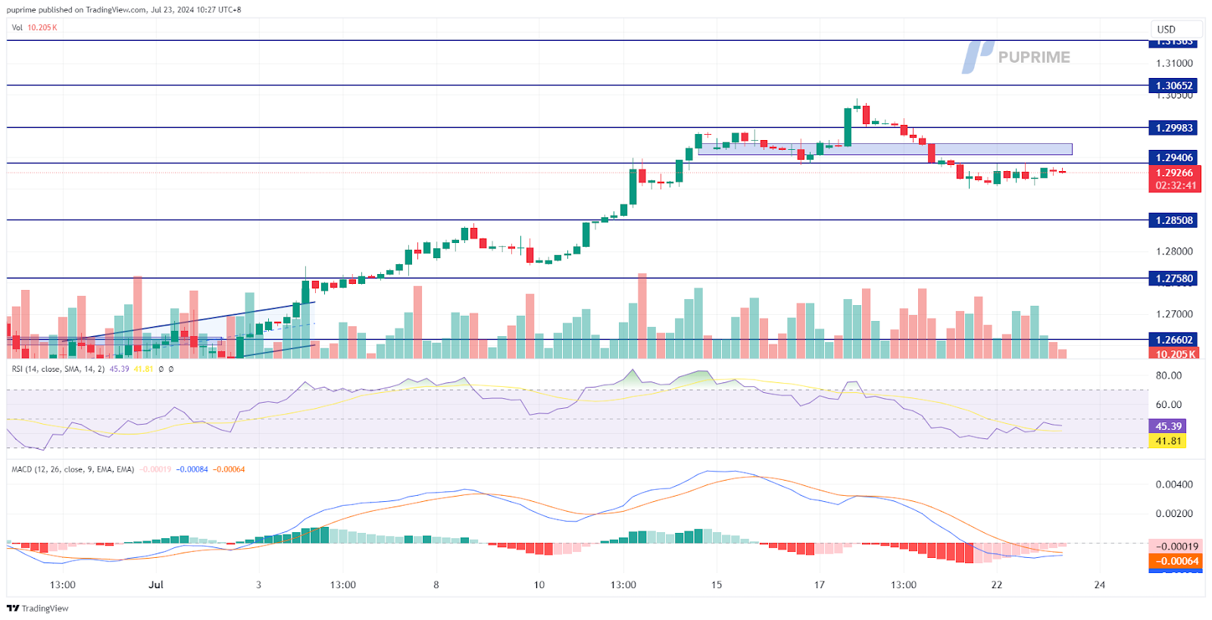Click the MACD histogram label -0.00019

(1176, 547)
